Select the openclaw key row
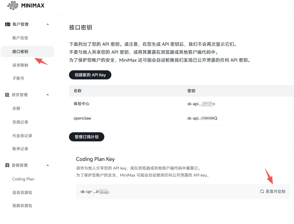 click(x=182, y=118)
